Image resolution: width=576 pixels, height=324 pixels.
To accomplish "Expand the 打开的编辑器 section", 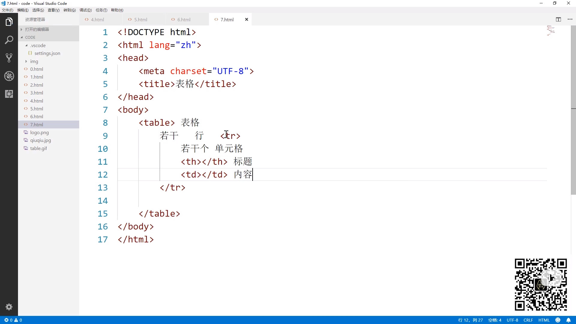I will [x=37, y=29].
